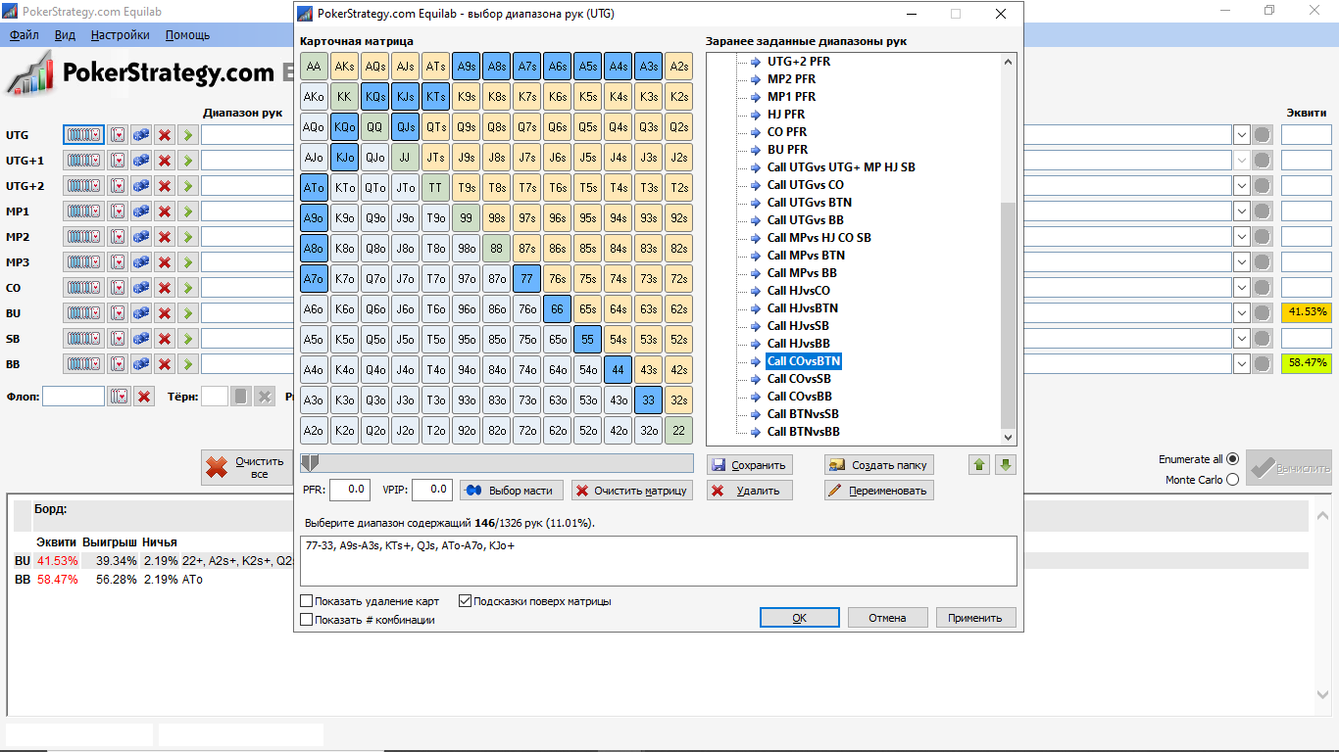Viewport: 1339px width, 752px height.
Task: Select the Call UTGvs CO preset range
Action: 805,185
